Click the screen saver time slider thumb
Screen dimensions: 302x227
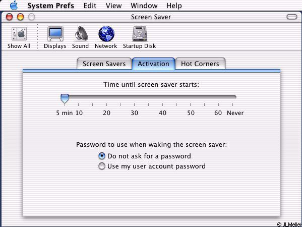65,99
